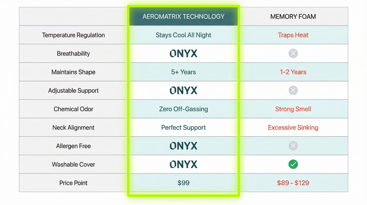
Task: Click the ONYX logo in Breathability row
Action: pyautogui.click(x=183, y=54)
